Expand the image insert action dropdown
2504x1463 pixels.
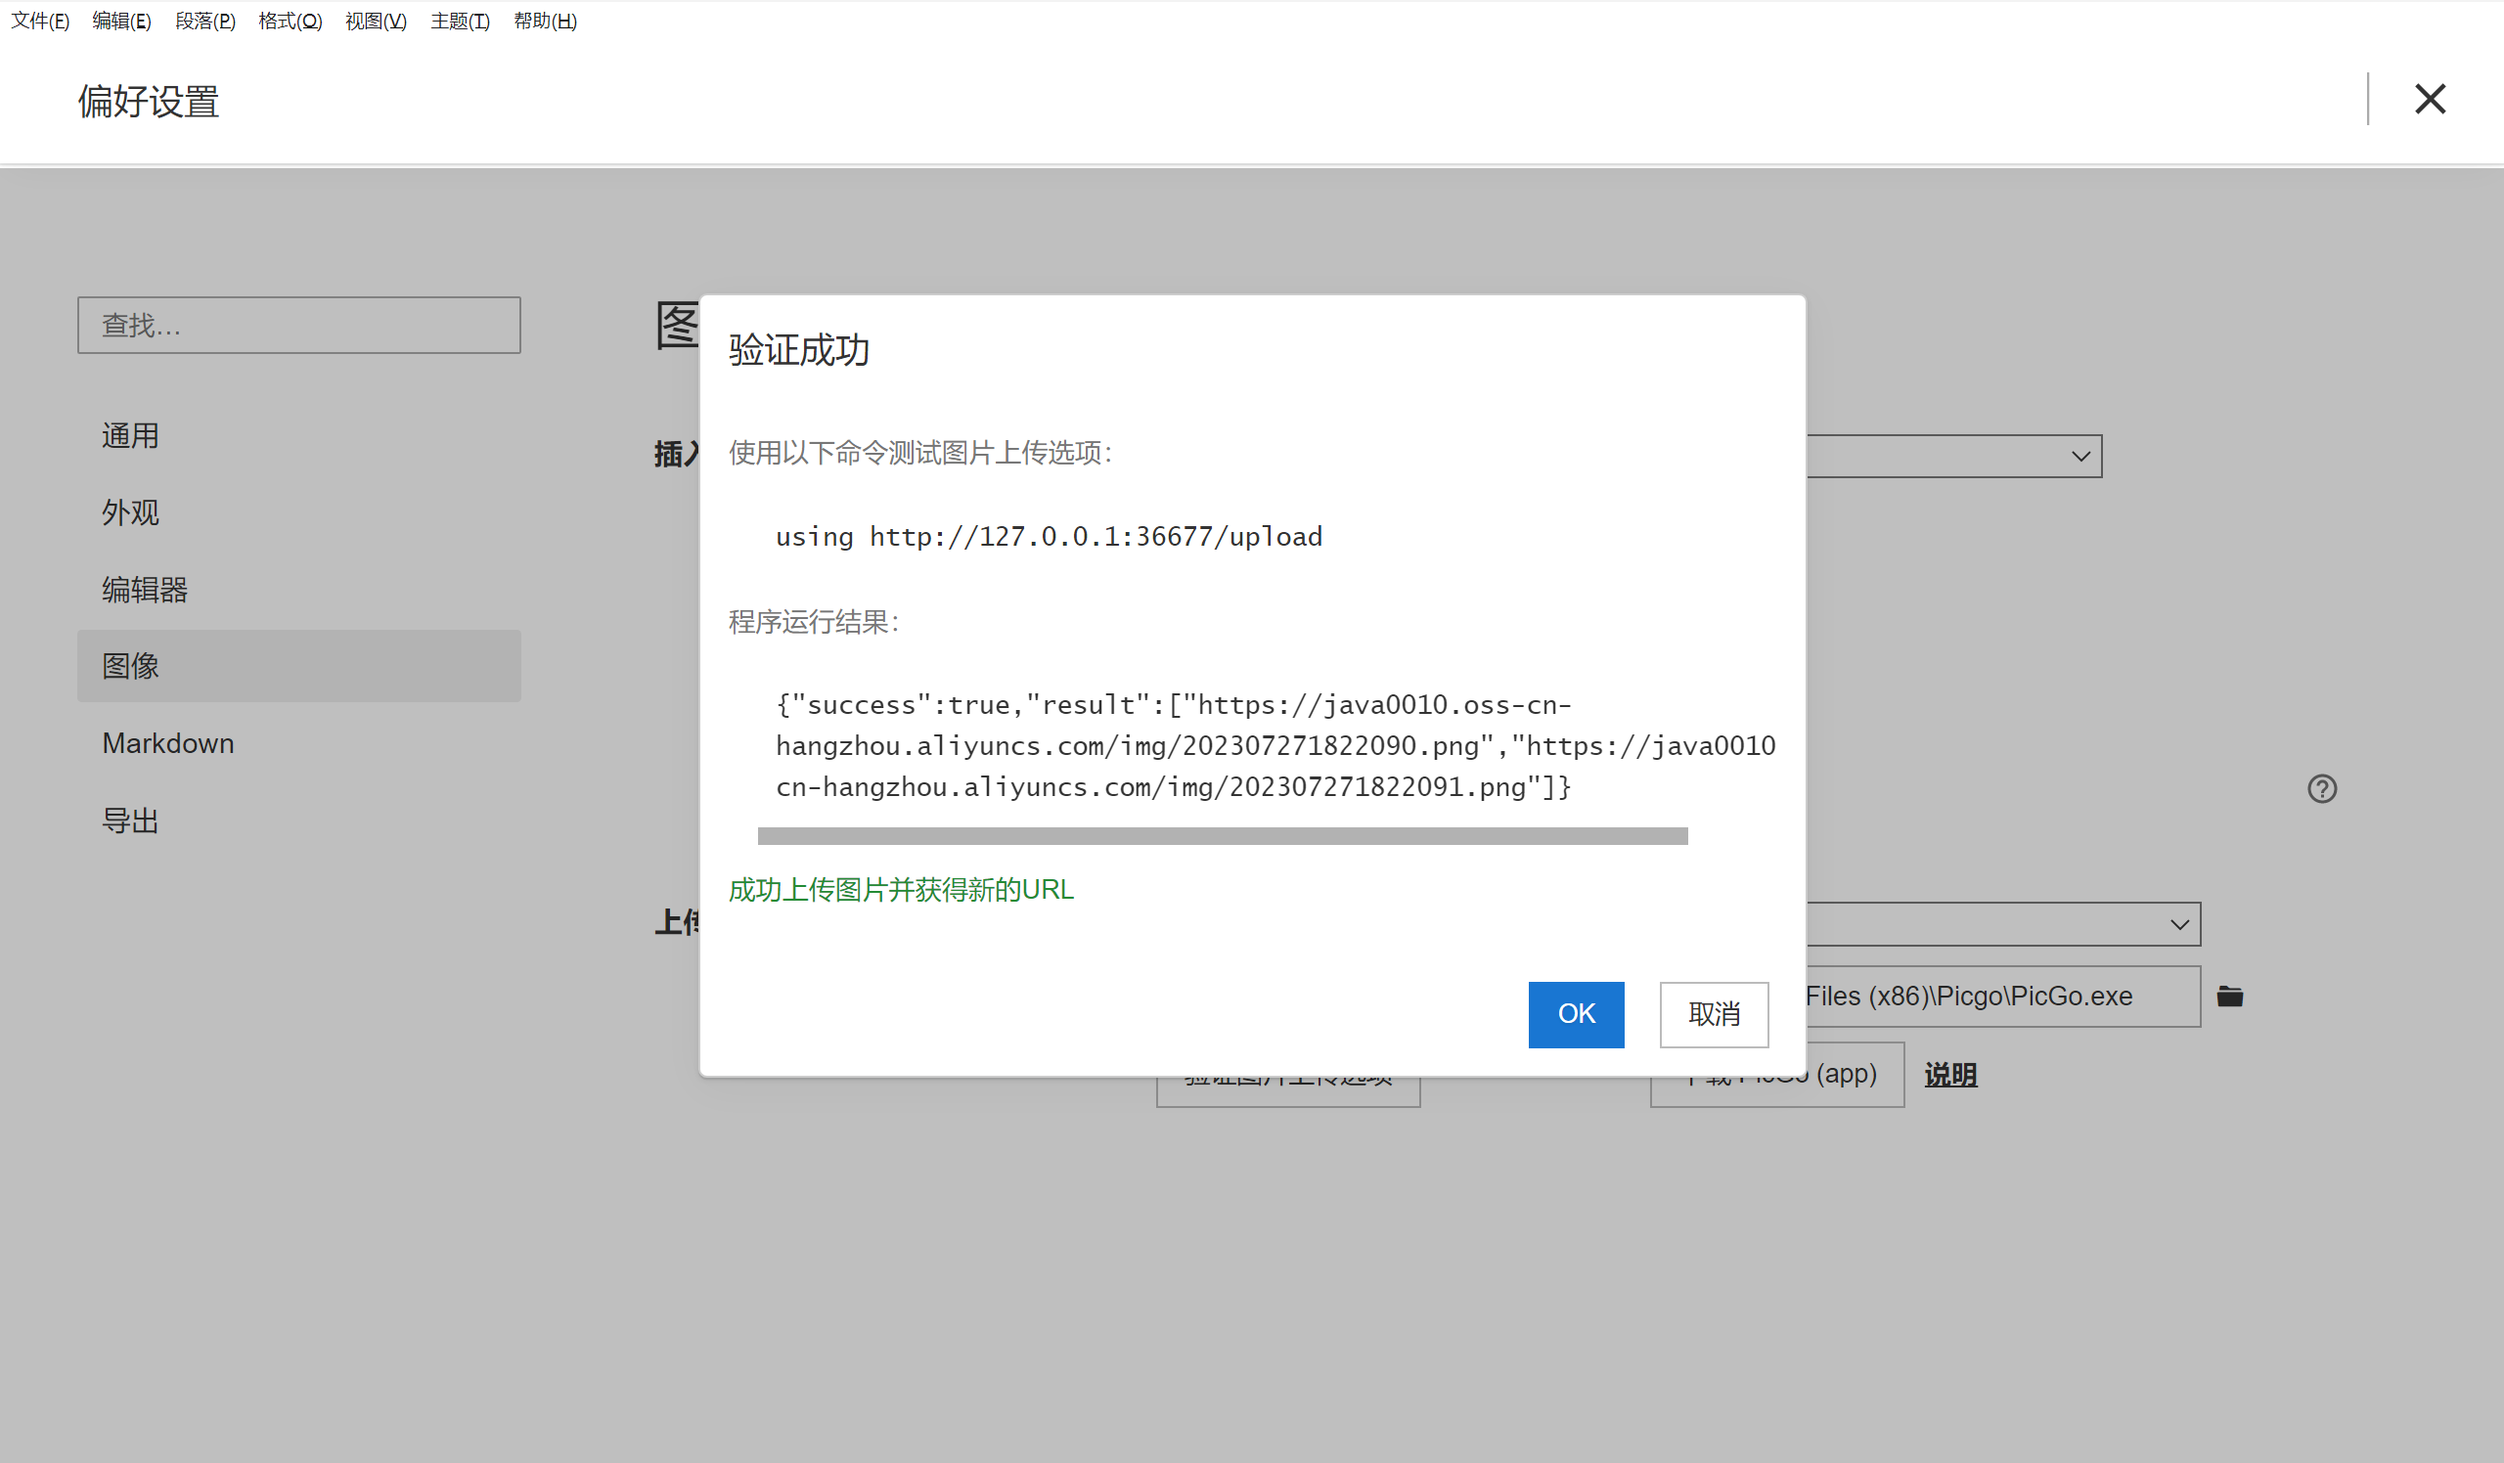click(2079, 457)
